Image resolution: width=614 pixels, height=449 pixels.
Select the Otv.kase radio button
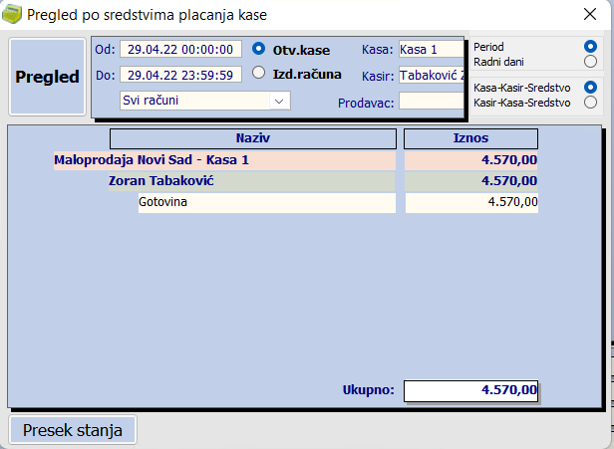(258, 49)
